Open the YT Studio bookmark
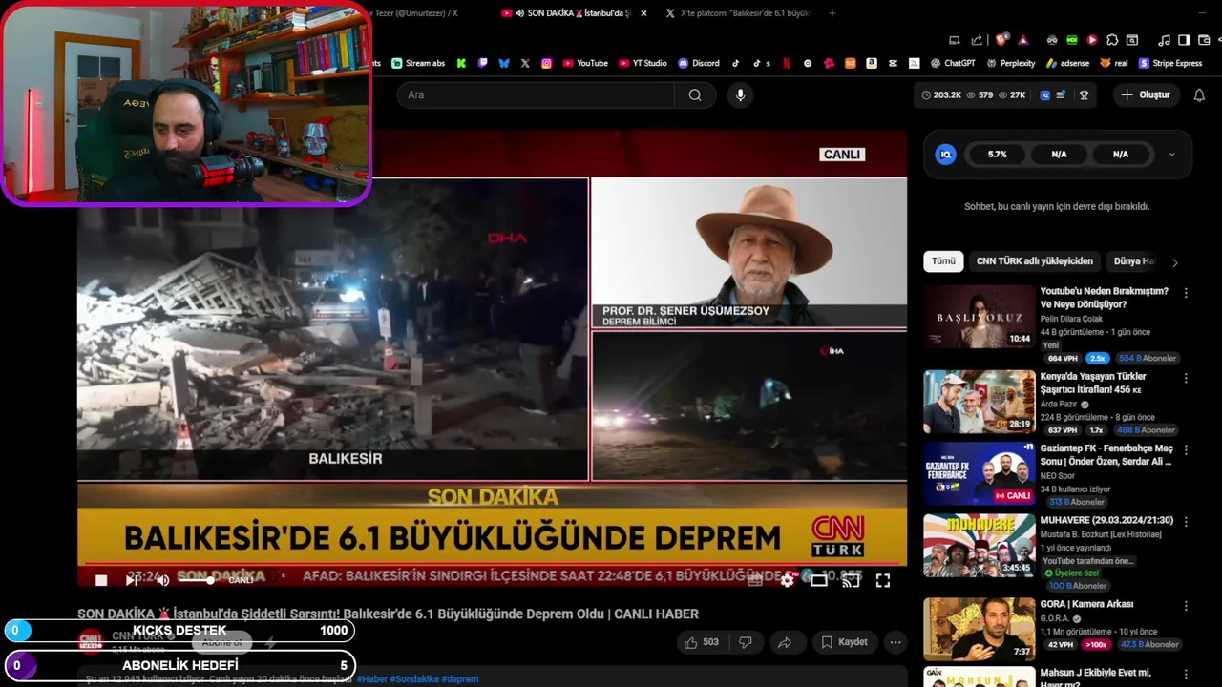This screenshot has width=1222, height=687. (643, 63)
